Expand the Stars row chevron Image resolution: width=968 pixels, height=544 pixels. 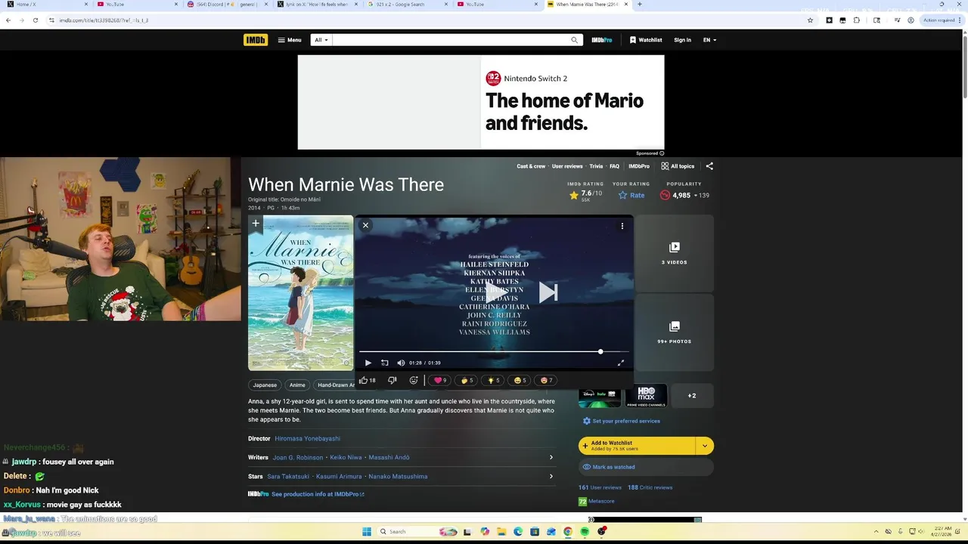pos(551,476)
